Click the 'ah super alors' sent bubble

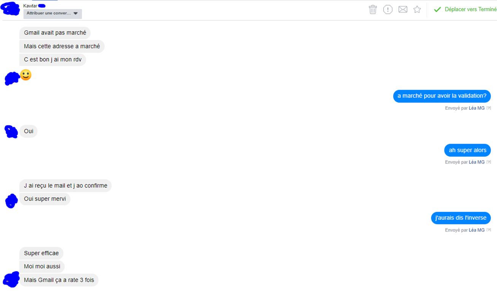pos(467,150)
